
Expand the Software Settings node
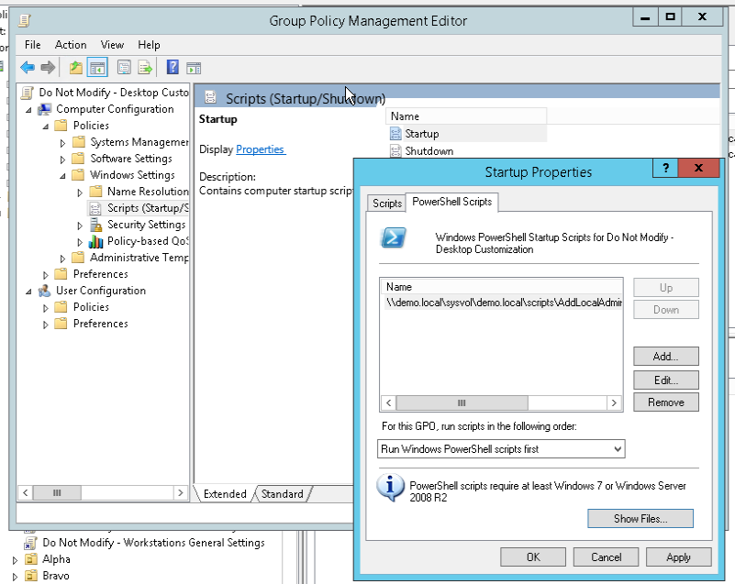[x=62, y=160]
